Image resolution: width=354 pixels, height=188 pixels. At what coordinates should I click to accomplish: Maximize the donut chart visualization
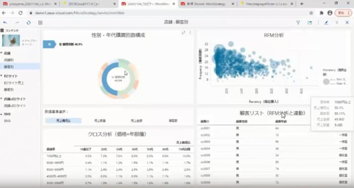[x=184, y=33]
